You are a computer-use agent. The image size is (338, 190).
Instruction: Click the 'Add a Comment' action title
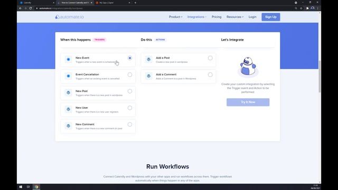[166, 74]
